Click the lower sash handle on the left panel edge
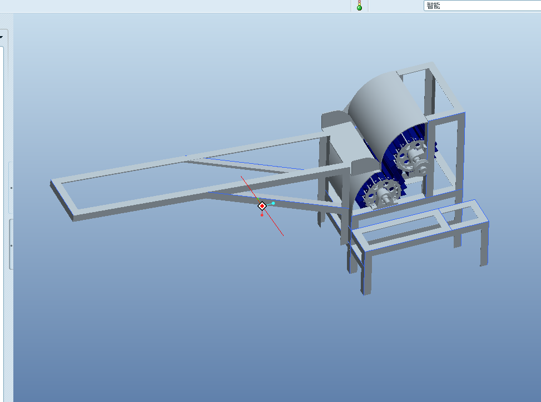 coord(11,245)
